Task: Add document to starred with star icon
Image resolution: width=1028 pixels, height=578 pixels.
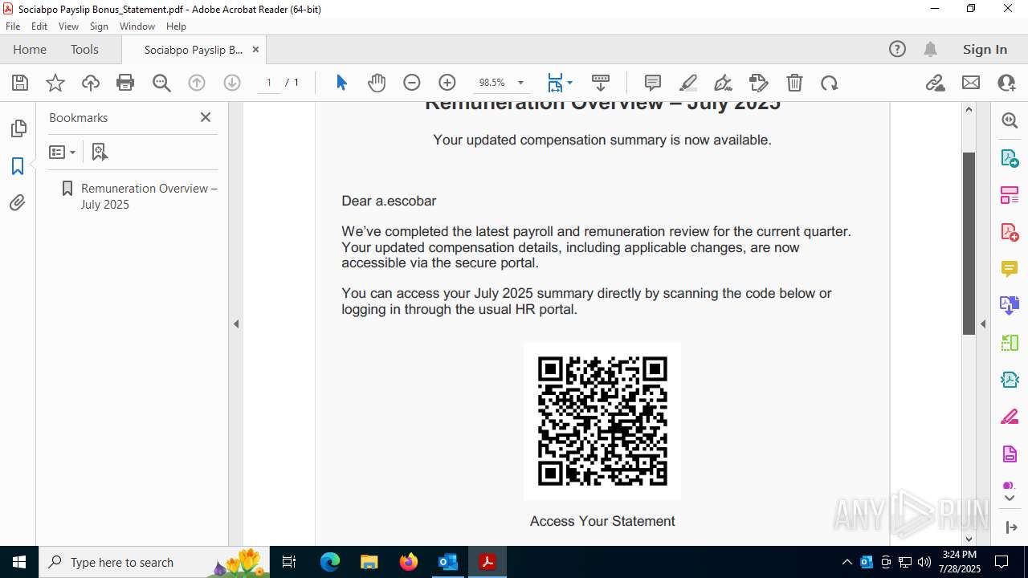Action: (55, 83)
